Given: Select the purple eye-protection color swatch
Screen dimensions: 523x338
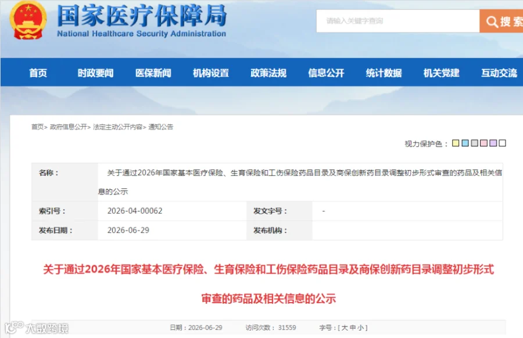Looking at the screenshot, I should click(x=493, y=143).
